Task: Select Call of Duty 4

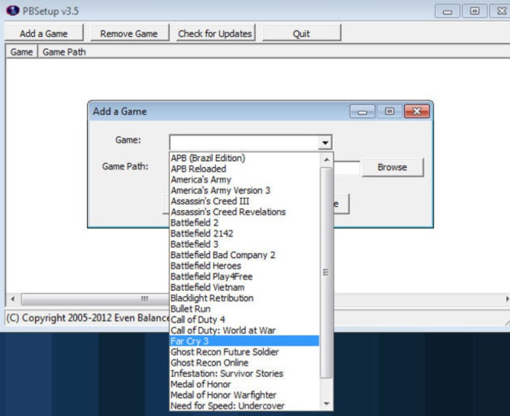Action: tap(244, 319)
